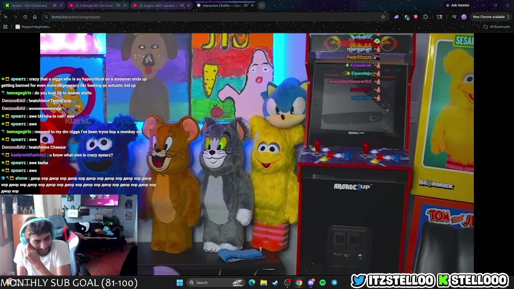Screen dimensions: 514x289
Task: Open Microsoft Edge from the taskbar
Action: (252, 283)
